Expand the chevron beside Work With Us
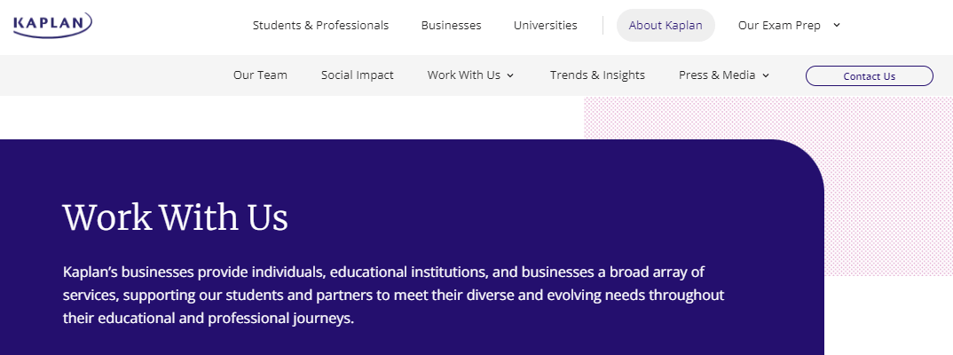 click(x=510, y=75)
